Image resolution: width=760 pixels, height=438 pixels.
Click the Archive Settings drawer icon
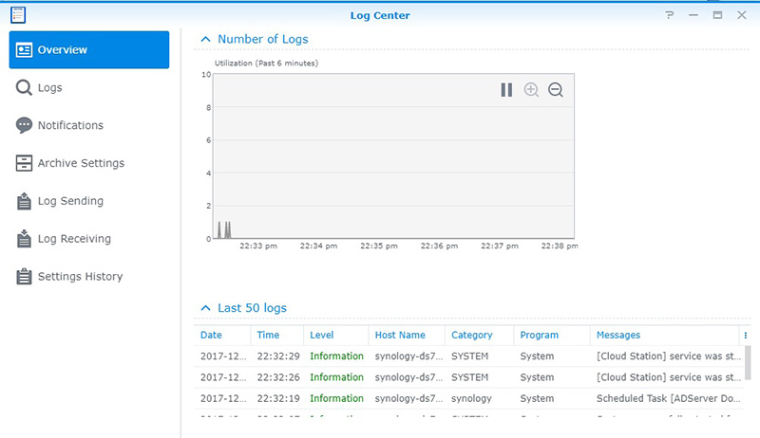[x=25, y=163]
